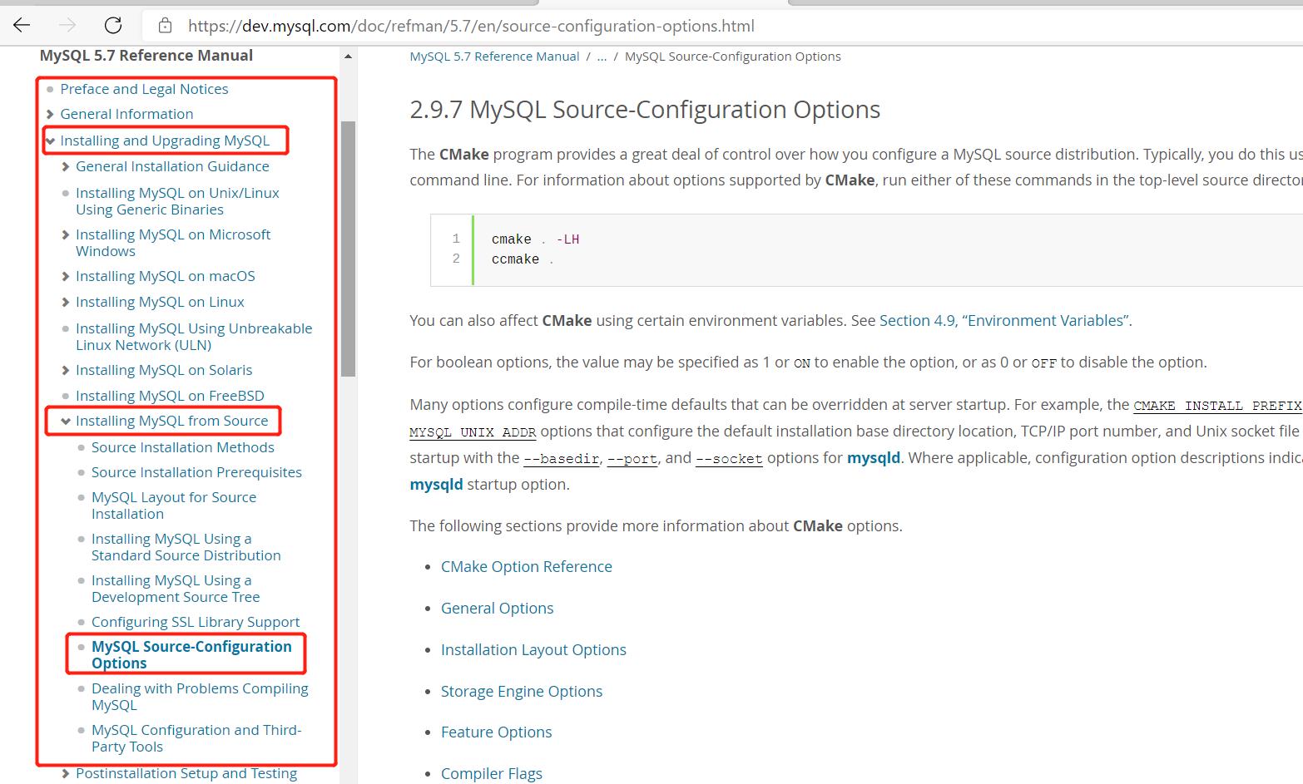Expand Installing MySQL on Solaris chevron
The image size is (1303, 784).
[x=66, y=370]
